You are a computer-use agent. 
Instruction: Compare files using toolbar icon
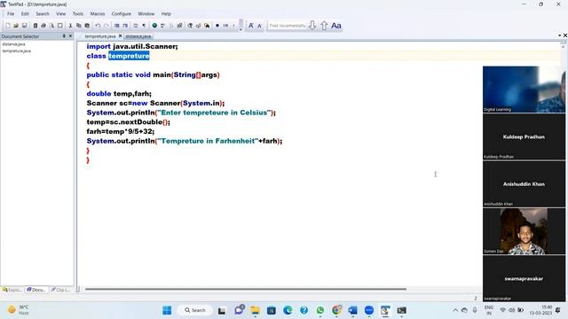[x=179, y=26]
